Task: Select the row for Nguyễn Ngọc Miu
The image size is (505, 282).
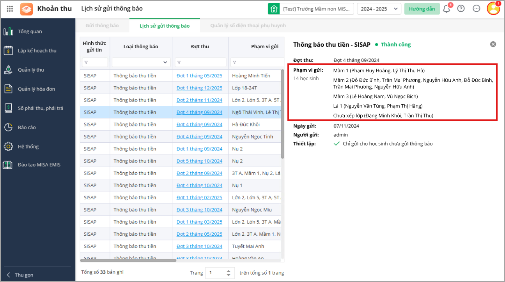Action: pos(181,210)
